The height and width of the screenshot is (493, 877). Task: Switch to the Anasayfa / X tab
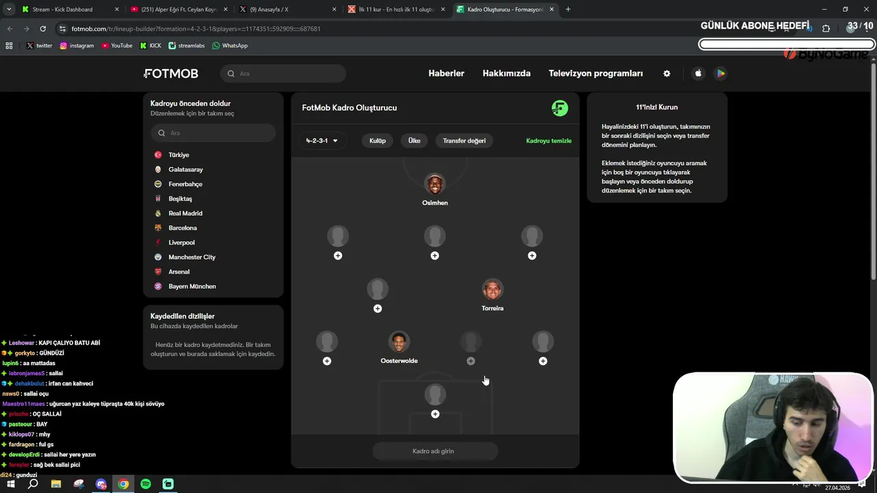coord(287,10)
